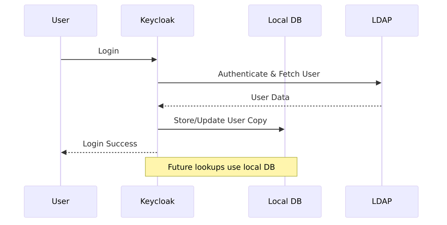
Task: Click the arrowhead pointing into LDAP lifeline
Action: point(378,83)
